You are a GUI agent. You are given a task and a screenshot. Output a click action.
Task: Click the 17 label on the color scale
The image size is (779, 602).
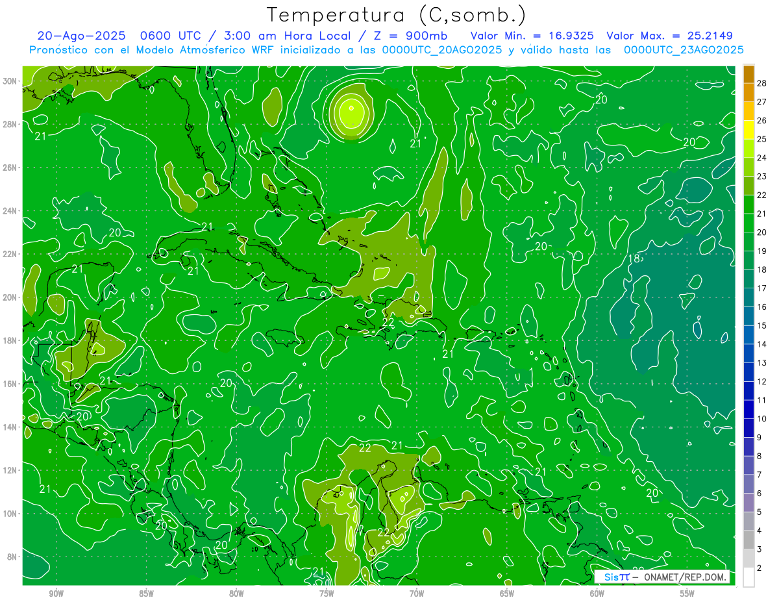pos(762,288)
